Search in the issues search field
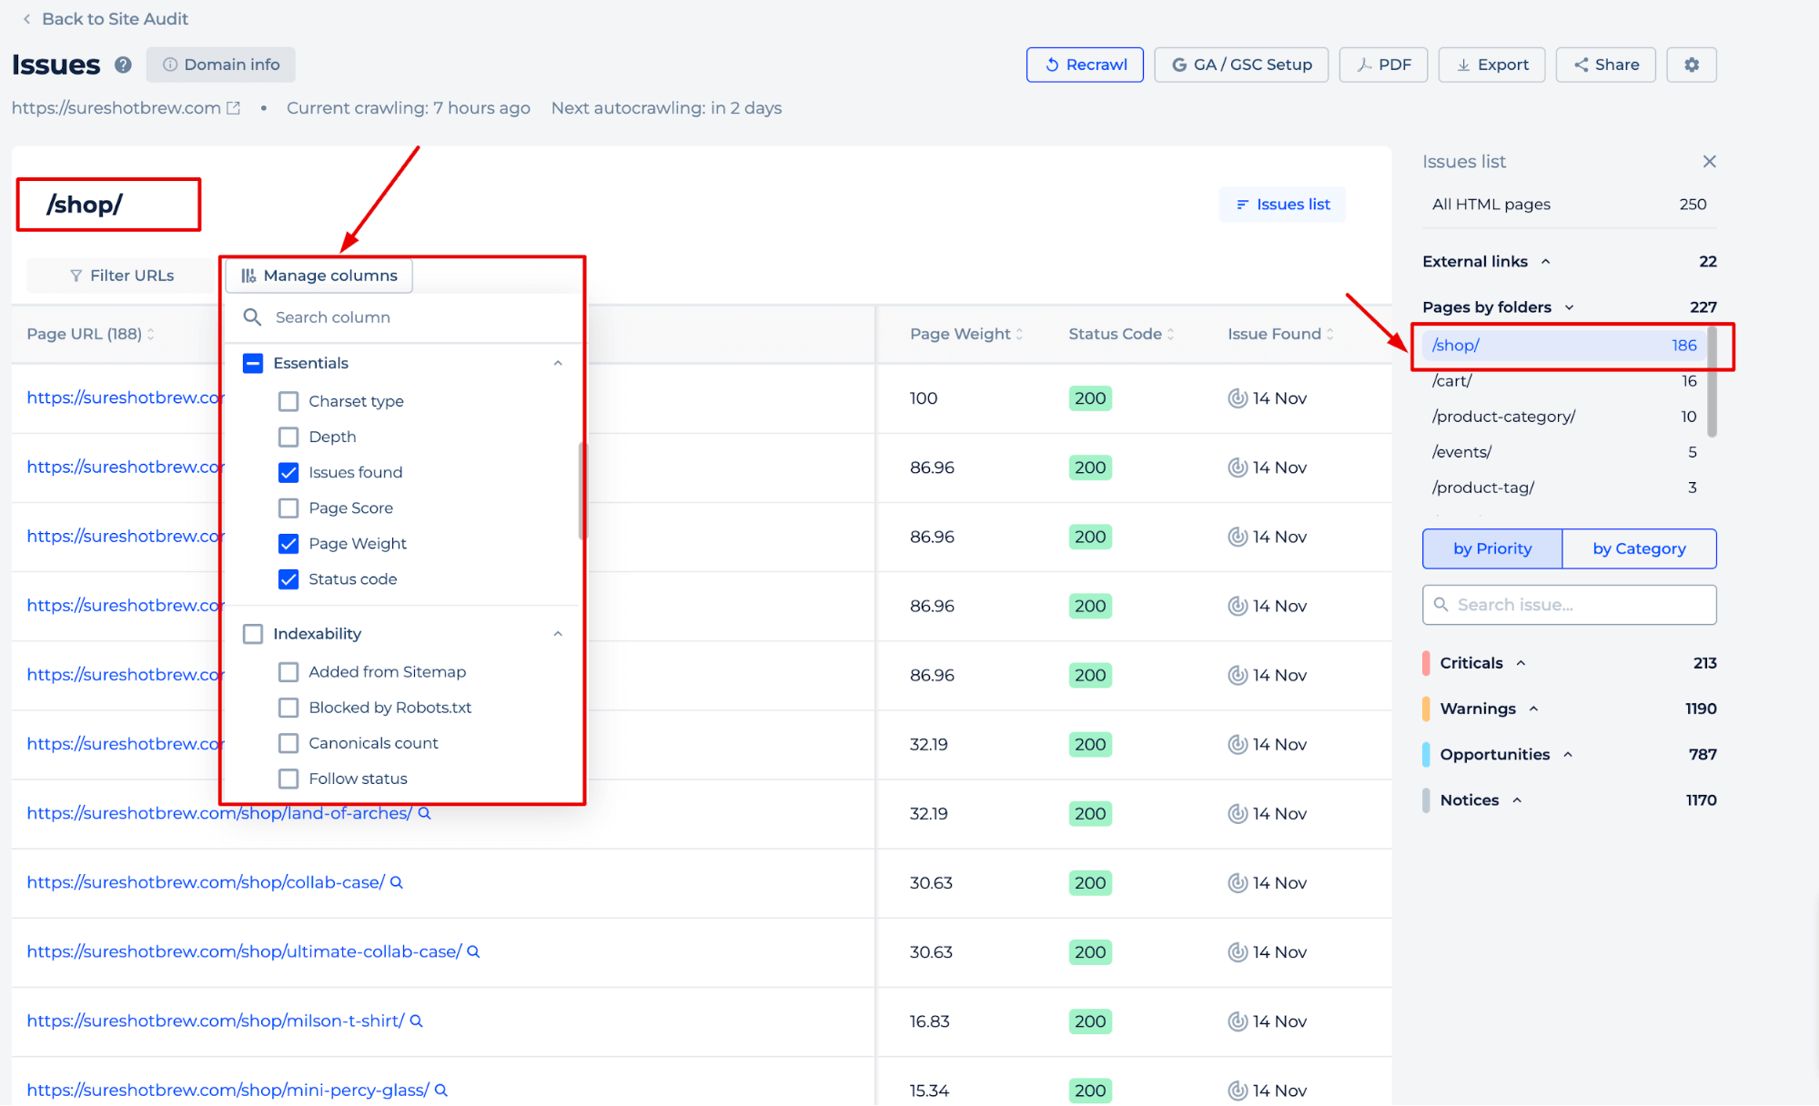 [1568, 605]
